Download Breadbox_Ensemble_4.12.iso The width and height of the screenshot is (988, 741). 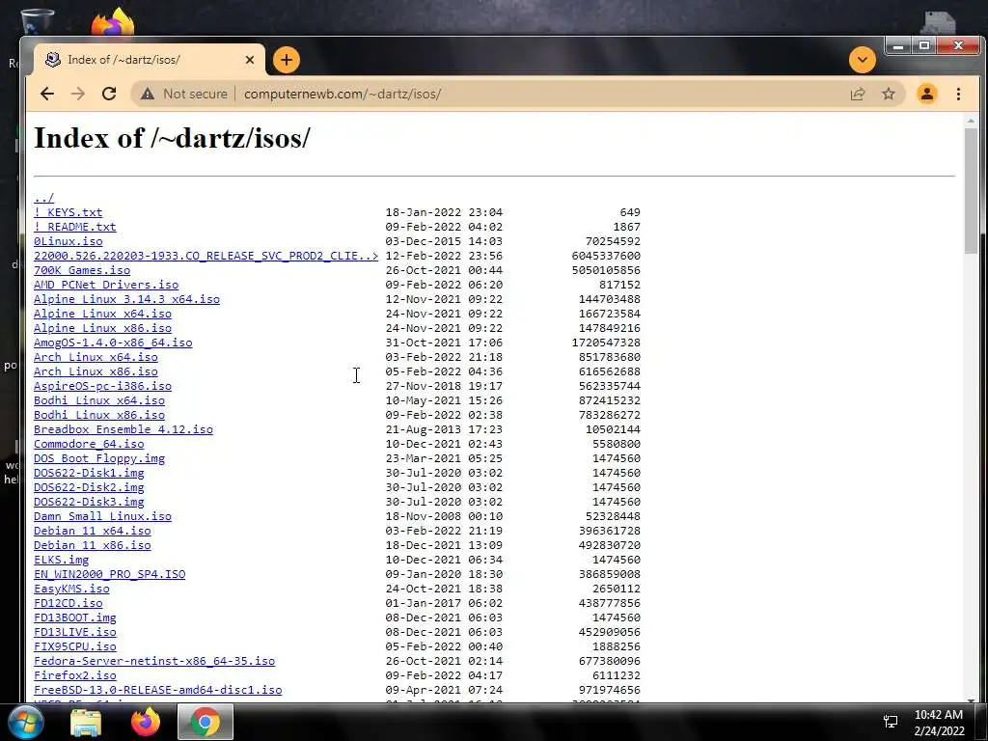pyautogui.click(x=123, y=429)
